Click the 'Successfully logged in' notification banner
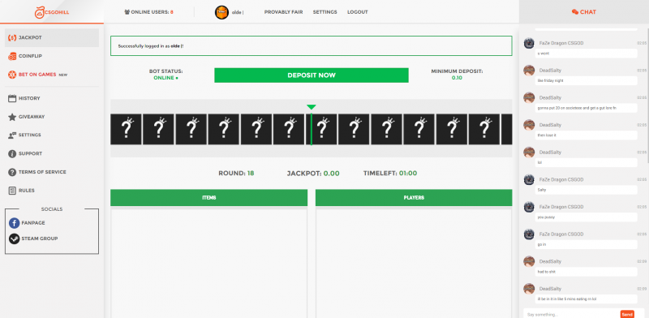Screen dimensions: 649x318 point(312,46)
